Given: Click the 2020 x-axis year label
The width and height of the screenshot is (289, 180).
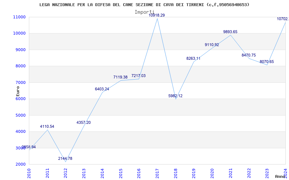Looking at the screenshot, I should click(212, 173).
